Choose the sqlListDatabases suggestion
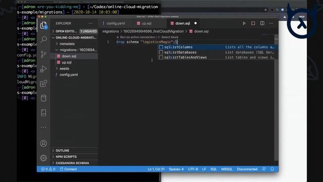The image size is (323, 182). click(218, 52)
